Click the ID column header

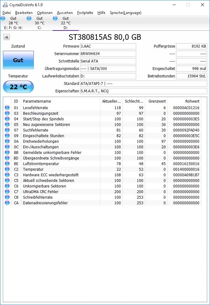coord(16,101)
